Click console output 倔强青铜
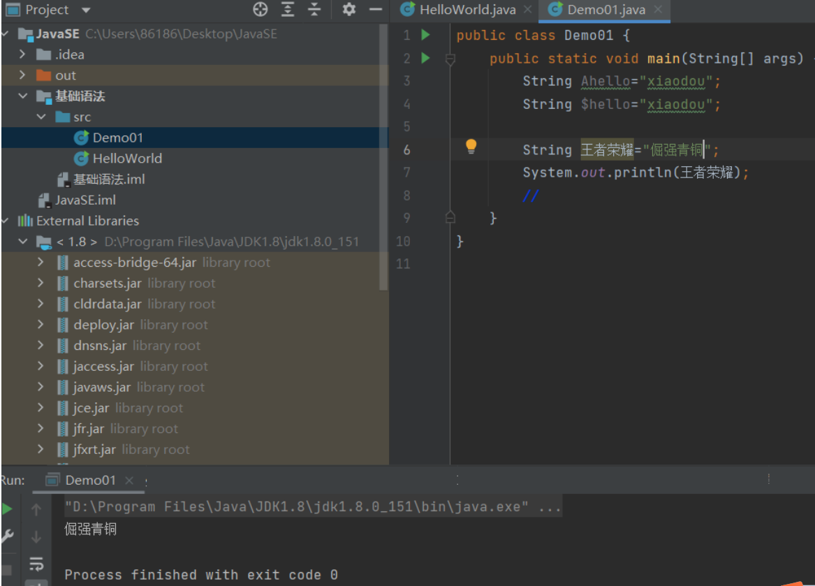This screenshot has width=815, height=586. coord(91,529)
